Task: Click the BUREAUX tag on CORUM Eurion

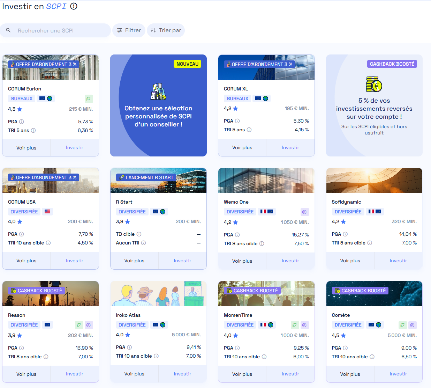Action: click(x=22, y=98)
